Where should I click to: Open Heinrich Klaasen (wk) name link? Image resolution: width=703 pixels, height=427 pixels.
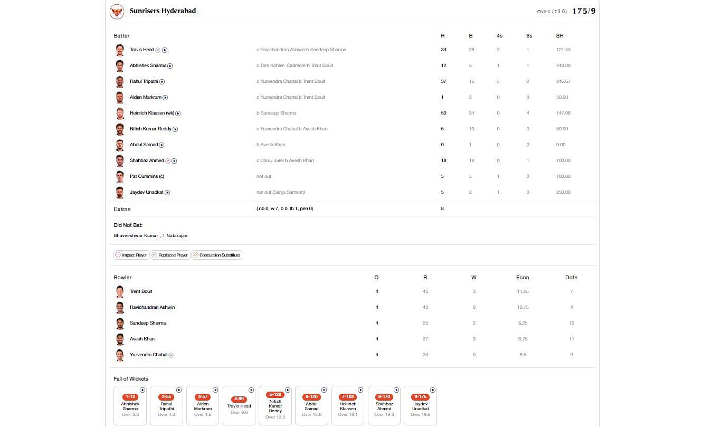click(152, 113)
